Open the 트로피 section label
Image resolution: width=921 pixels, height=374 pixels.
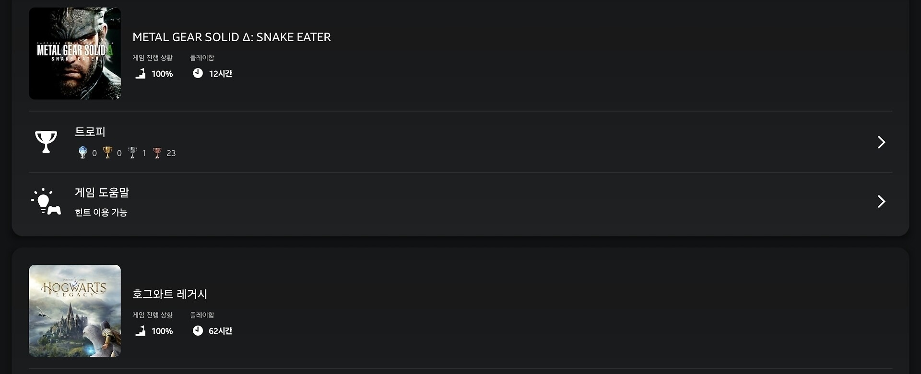(x=90, y=132)
